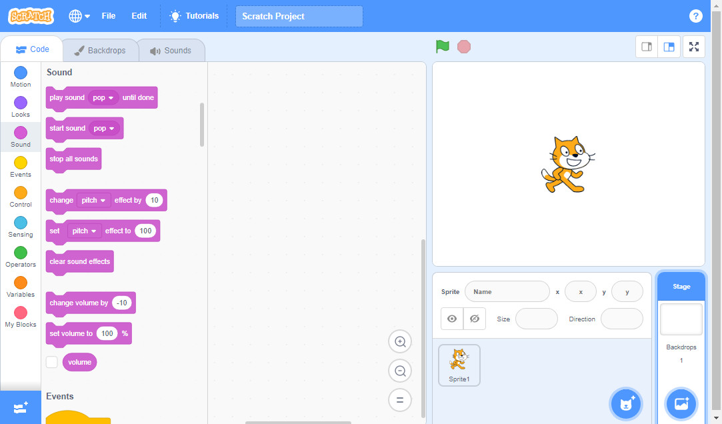Run the project with the green flag

(442, 47)
